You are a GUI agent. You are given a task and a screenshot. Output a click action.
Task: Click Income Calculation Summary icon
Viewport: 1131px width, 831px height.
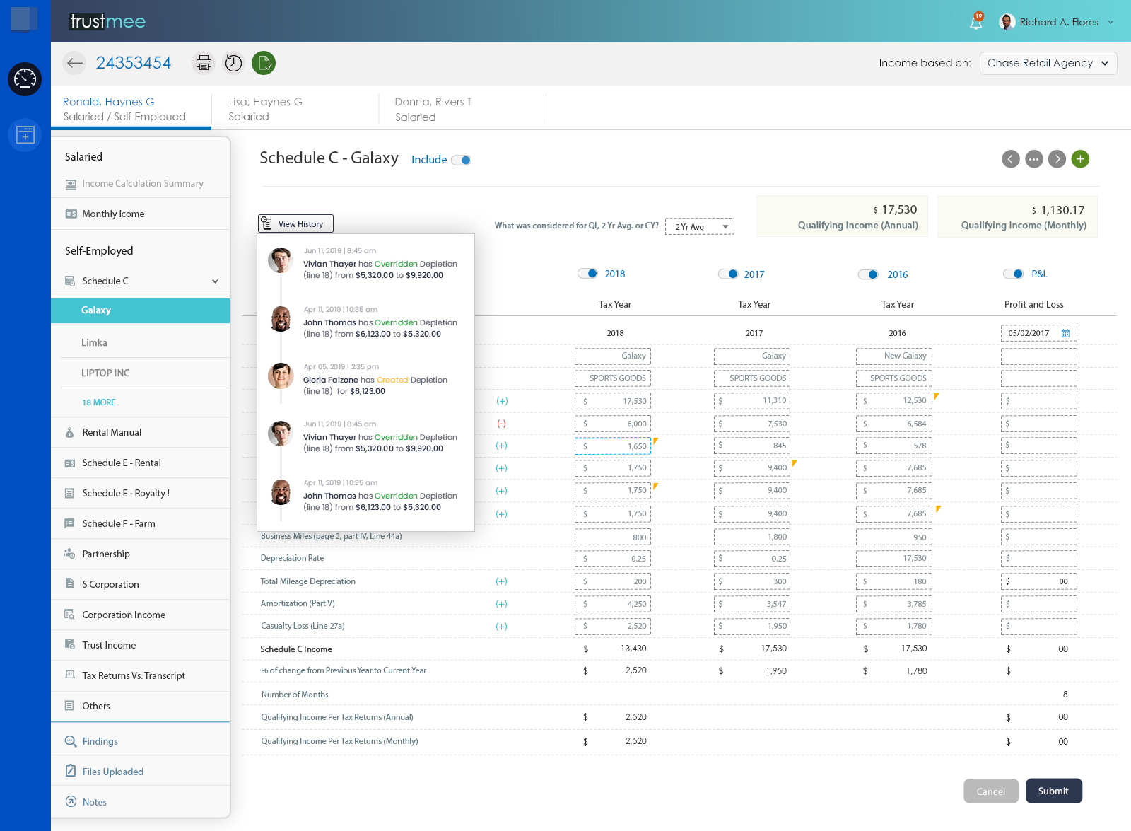click(71, 184)
